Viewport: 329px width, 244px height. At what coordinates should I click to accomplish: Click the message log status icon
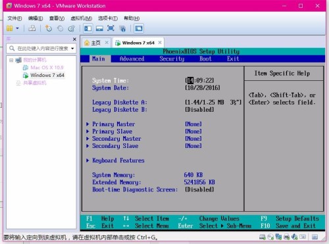click(315, 237)
